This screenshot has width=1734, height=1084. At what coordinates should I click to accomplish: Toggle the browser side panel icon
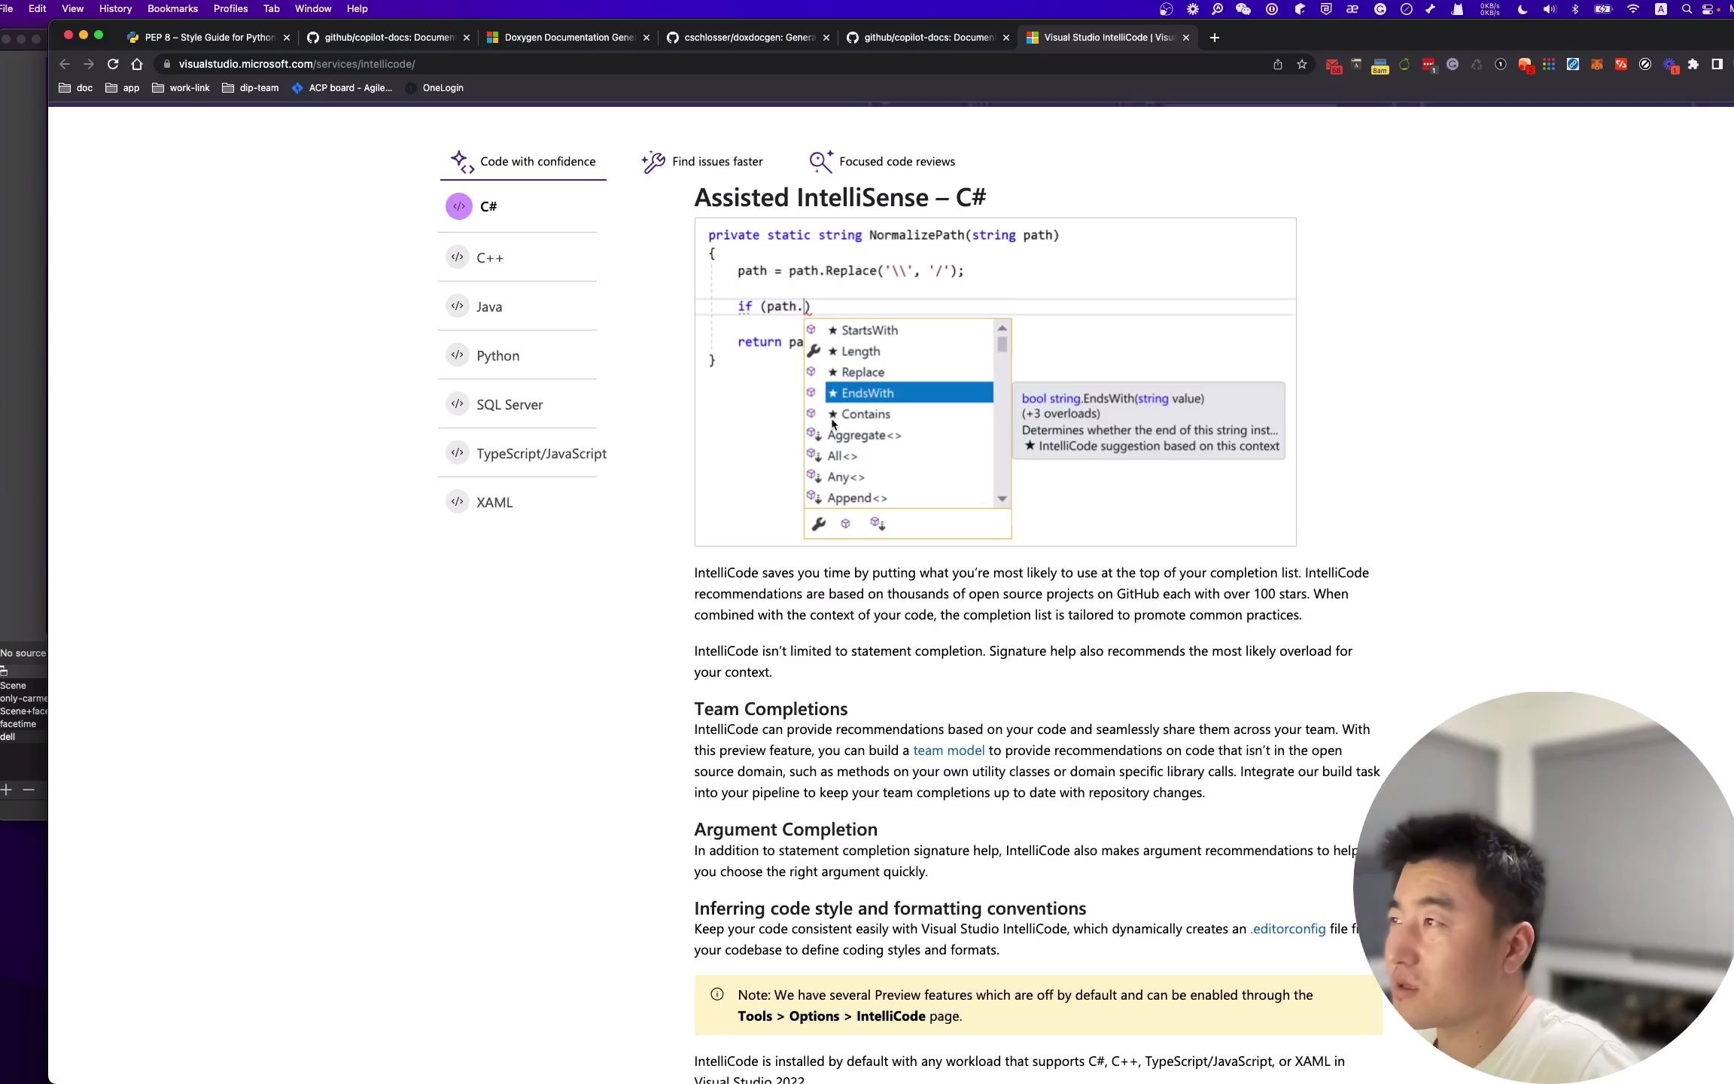tap(1717, 64)
